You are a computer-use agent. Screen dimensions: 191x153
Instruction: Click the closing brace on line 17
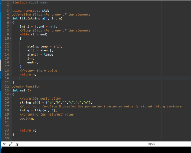(x=21, y=66)
